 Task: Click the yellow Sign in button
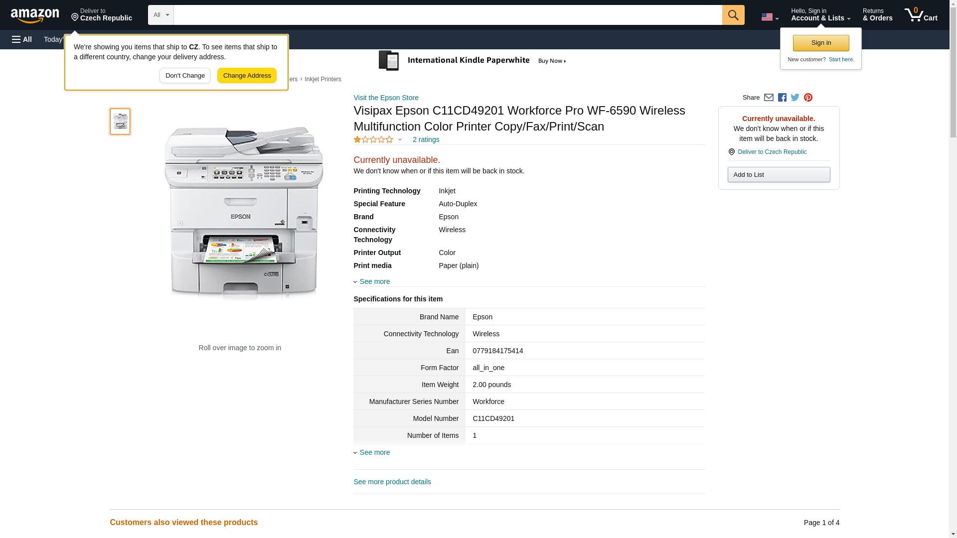click(x=821, y=43)
